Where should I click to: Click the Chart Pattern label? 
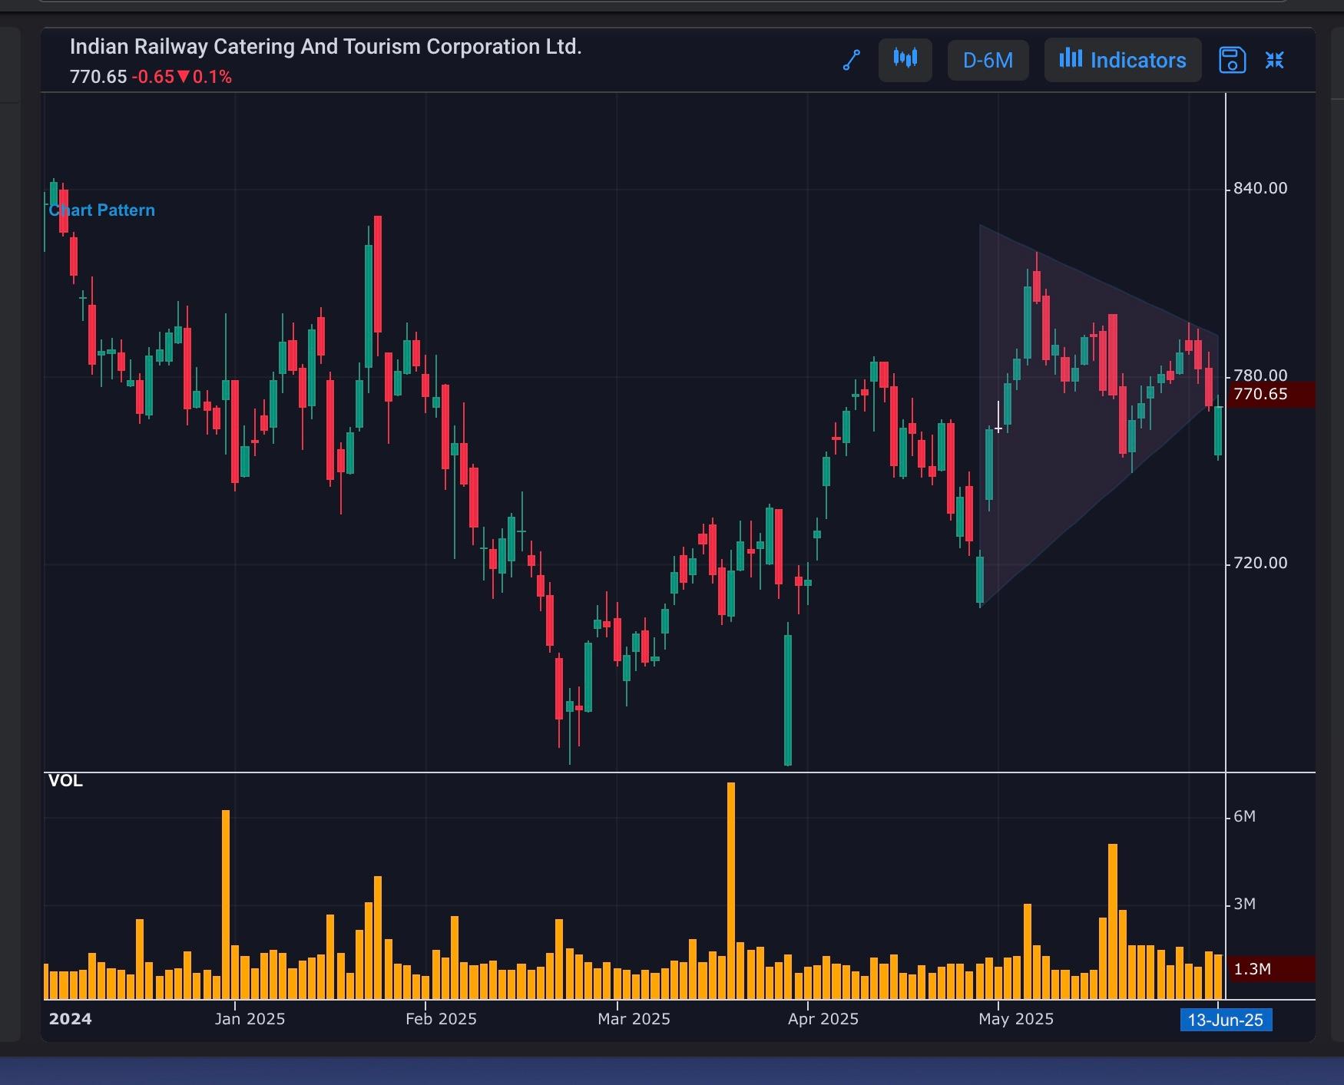coord(102,210)
